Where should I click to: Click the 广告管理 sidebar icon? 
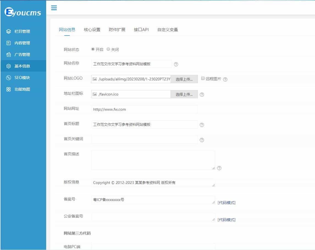(x=9, y=55)
